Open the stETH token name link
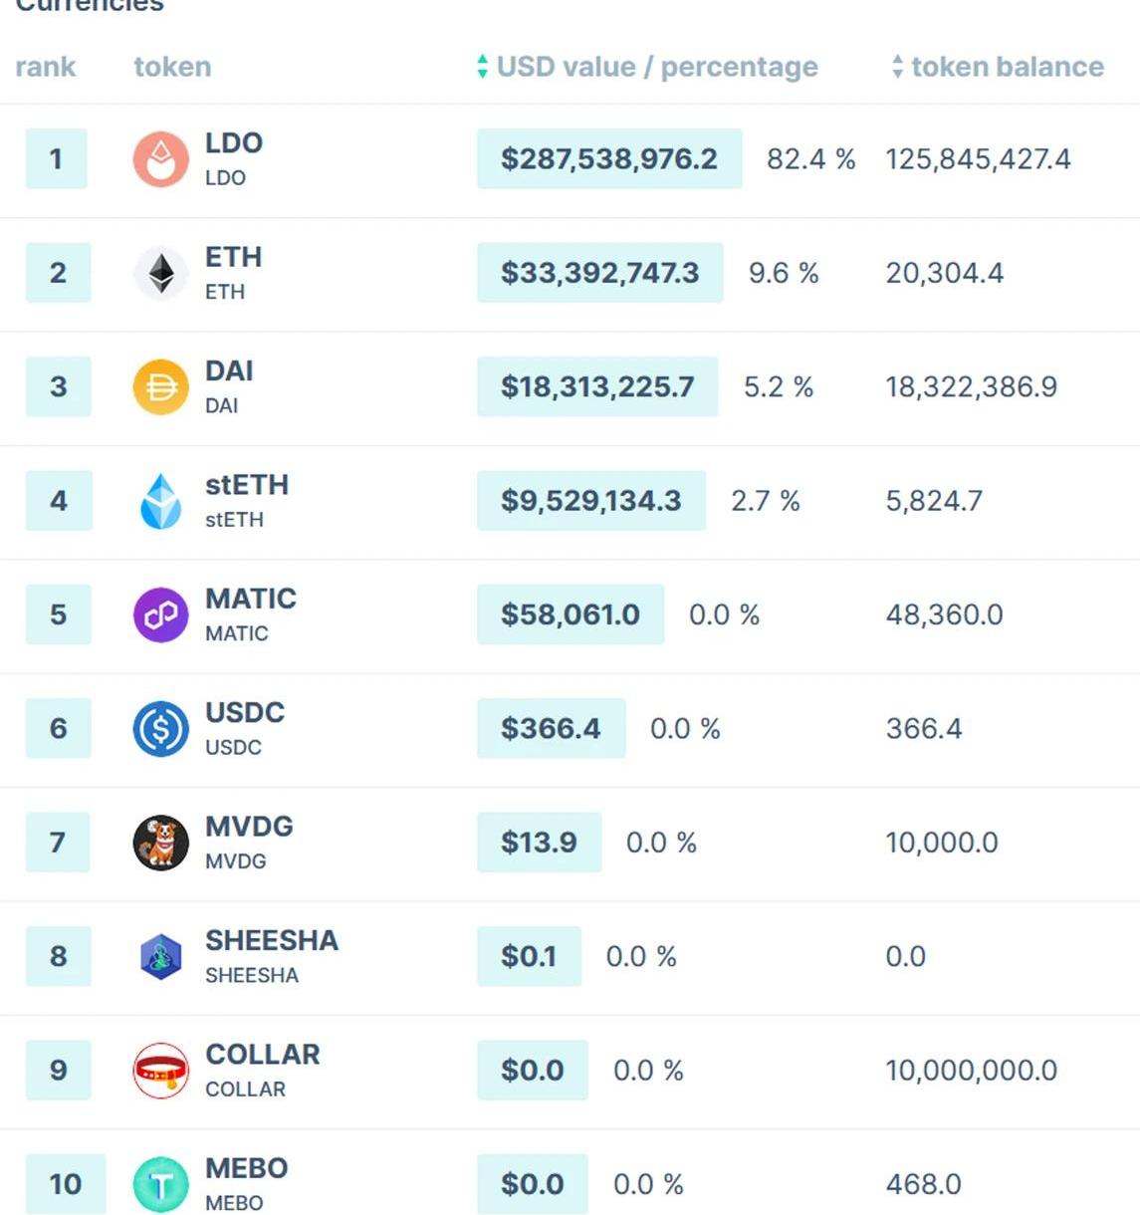This screenshot has height=1215, width=1140. pos(247,485)
